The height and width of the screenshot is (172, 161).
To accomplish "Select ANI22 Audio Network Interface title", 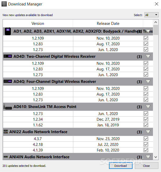I will 38,132.
